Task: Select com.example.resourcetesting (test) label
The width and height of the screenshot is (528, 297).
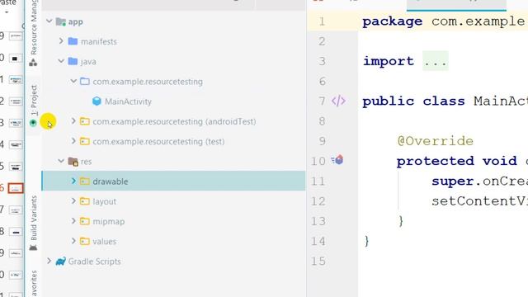Action: point(158,141)
